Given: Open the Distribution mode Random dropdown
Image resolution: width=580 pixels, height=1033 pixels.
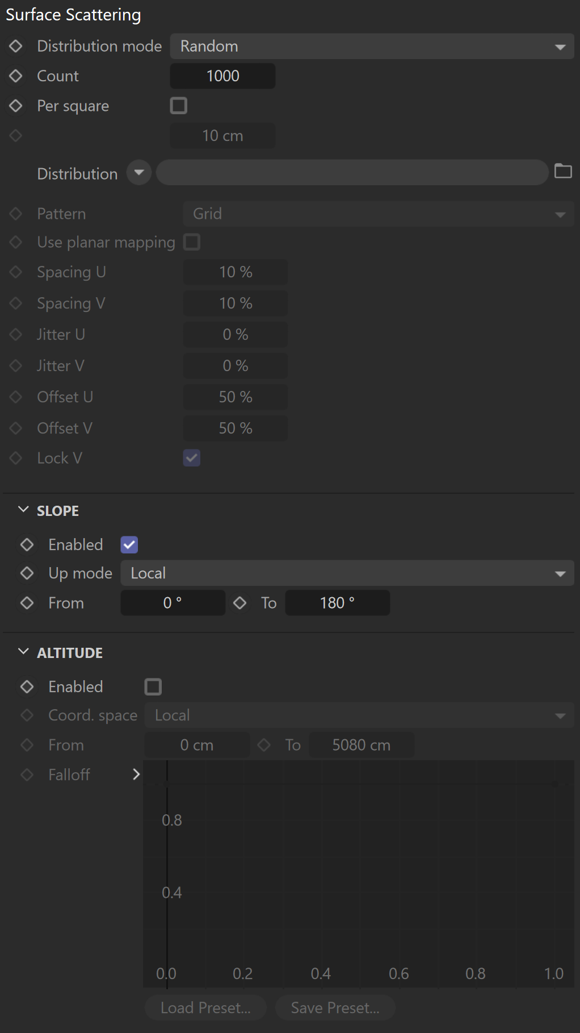Looking at the screenshot, I should [372, 46].
